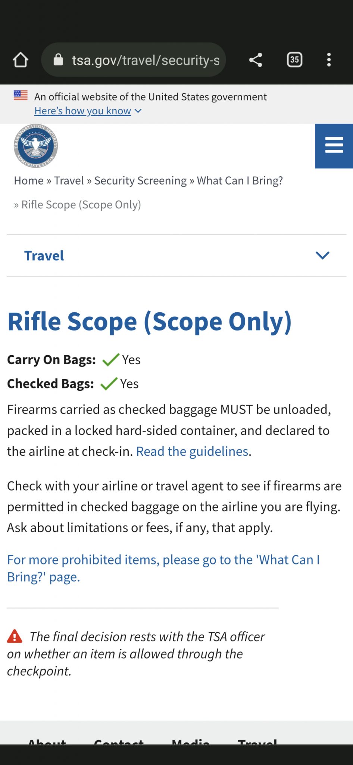Viewport: 353px width, 765px height.
Task: Open "What Can I Bring?" breadcrumb
Action: [240, 181]
